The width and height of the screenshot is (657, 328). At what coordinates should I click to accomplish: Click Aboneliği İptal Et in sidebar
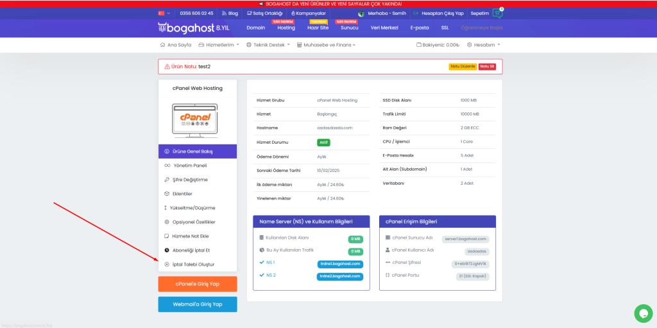[198, 250]
